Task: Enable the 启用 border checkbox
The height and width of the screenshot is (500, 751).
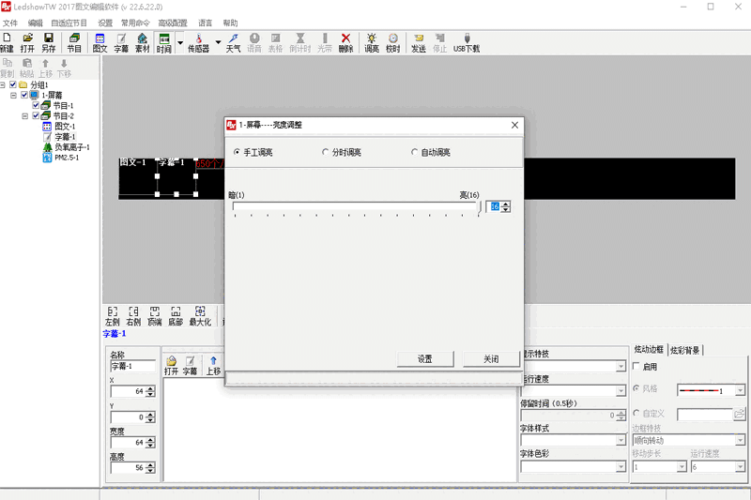Action: click(x=637, y=367)
